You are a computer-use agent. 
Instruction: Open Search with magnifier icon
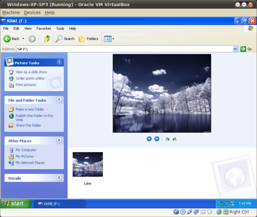coord(65,38)
